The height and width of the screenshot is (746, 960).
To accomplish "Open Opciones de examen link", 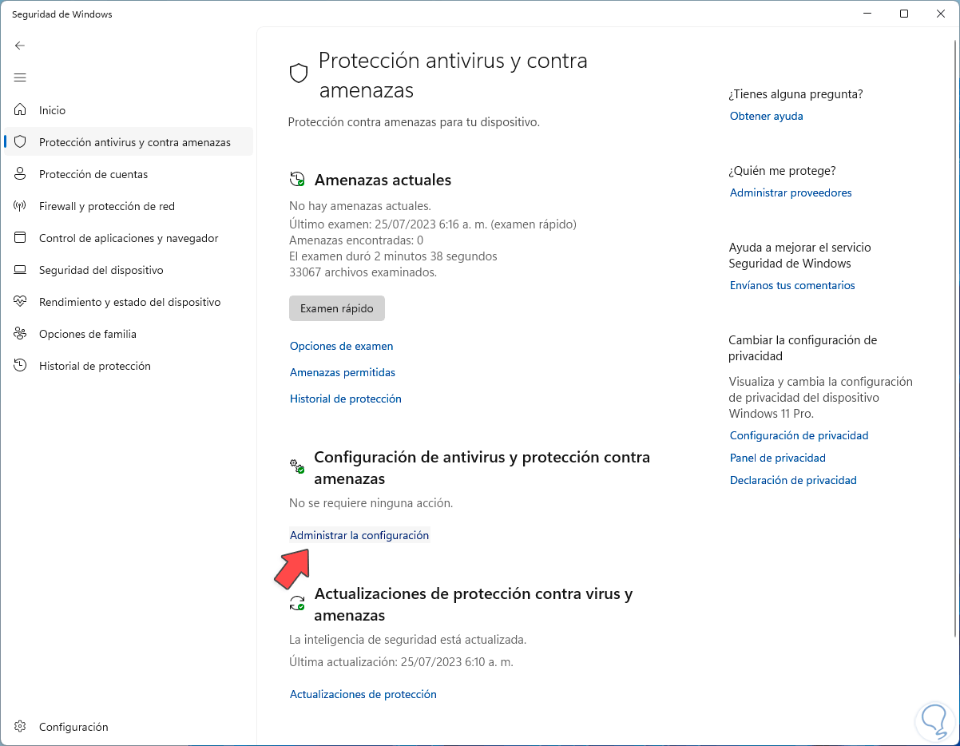I will (341, 346).
